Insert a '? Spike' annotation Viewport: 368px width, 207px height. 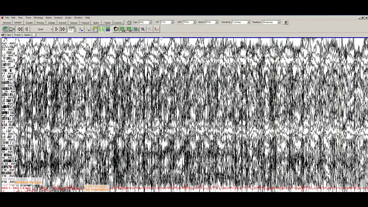click(x=107, y=23)
